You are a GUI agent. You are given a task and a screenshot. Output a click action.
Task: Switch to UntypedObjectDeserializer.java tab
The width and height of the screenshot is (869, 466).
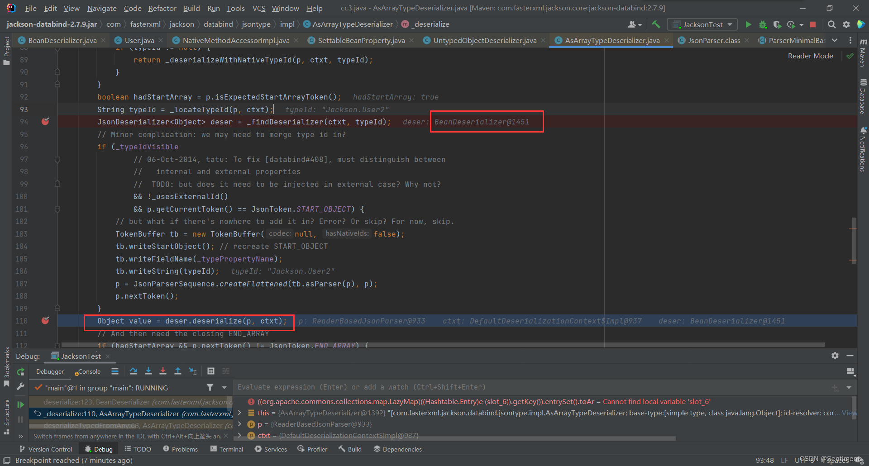485,40
